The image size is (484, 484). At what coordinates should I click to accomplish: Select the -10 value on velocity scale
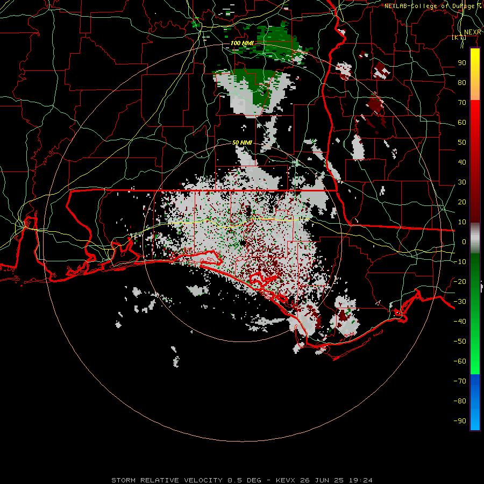tap(460, 262)
